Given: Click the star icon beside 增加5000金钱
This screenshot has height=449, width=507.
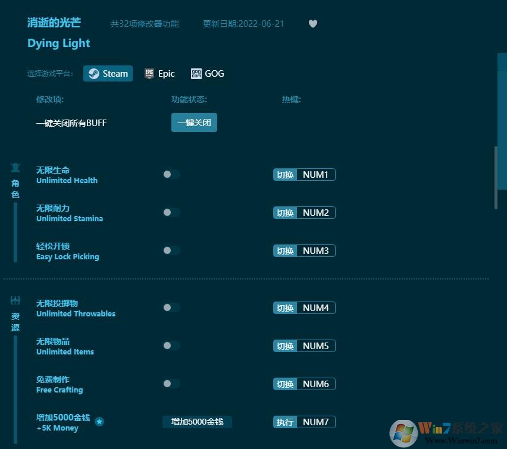Looking at the screenshot, I should (x=99, y=421).
